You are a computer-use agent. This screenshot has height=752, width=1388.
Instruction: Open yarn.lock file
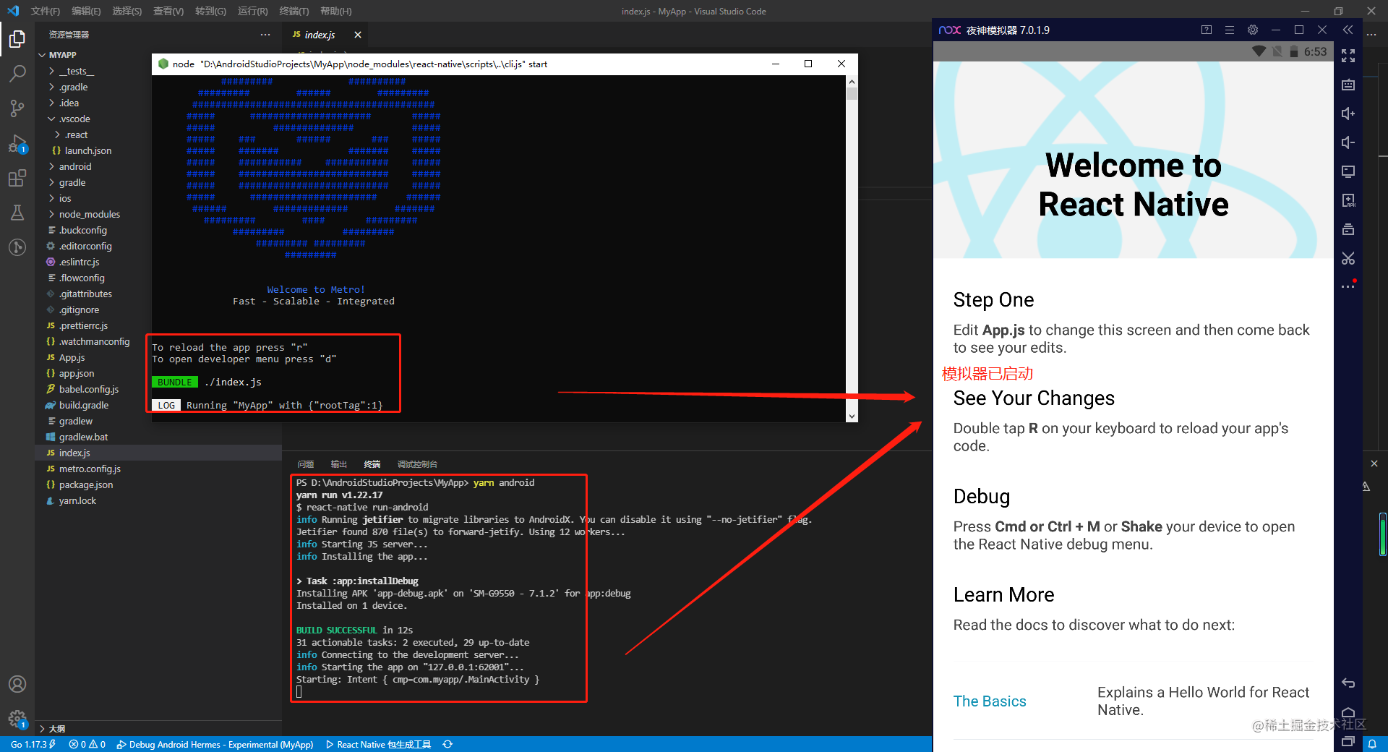[77, 500]
